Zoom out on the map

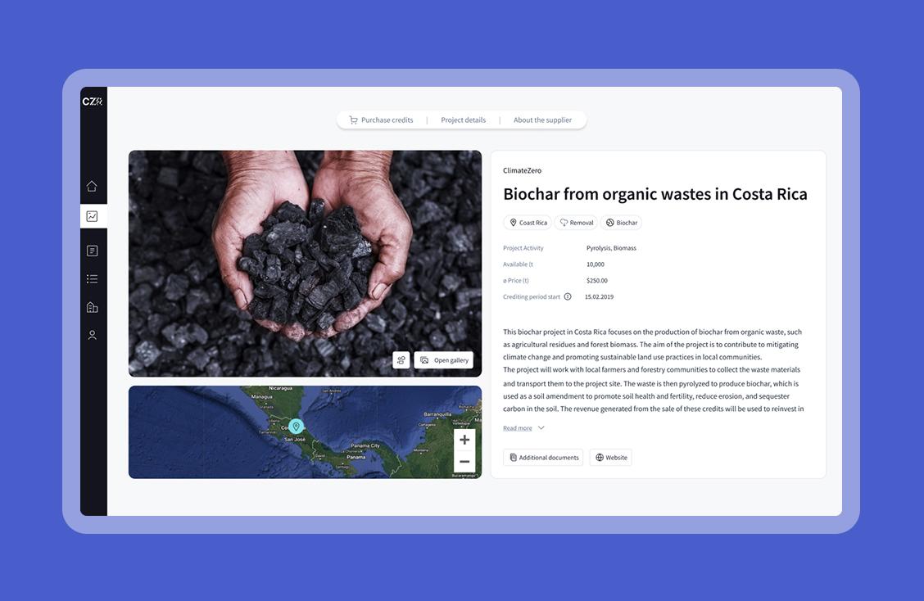[x=464, y=461]
